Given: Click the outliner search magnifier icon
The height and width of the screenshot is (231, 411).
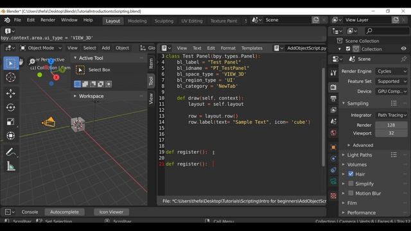Looking at the screenshot, I should pos(369,31).
